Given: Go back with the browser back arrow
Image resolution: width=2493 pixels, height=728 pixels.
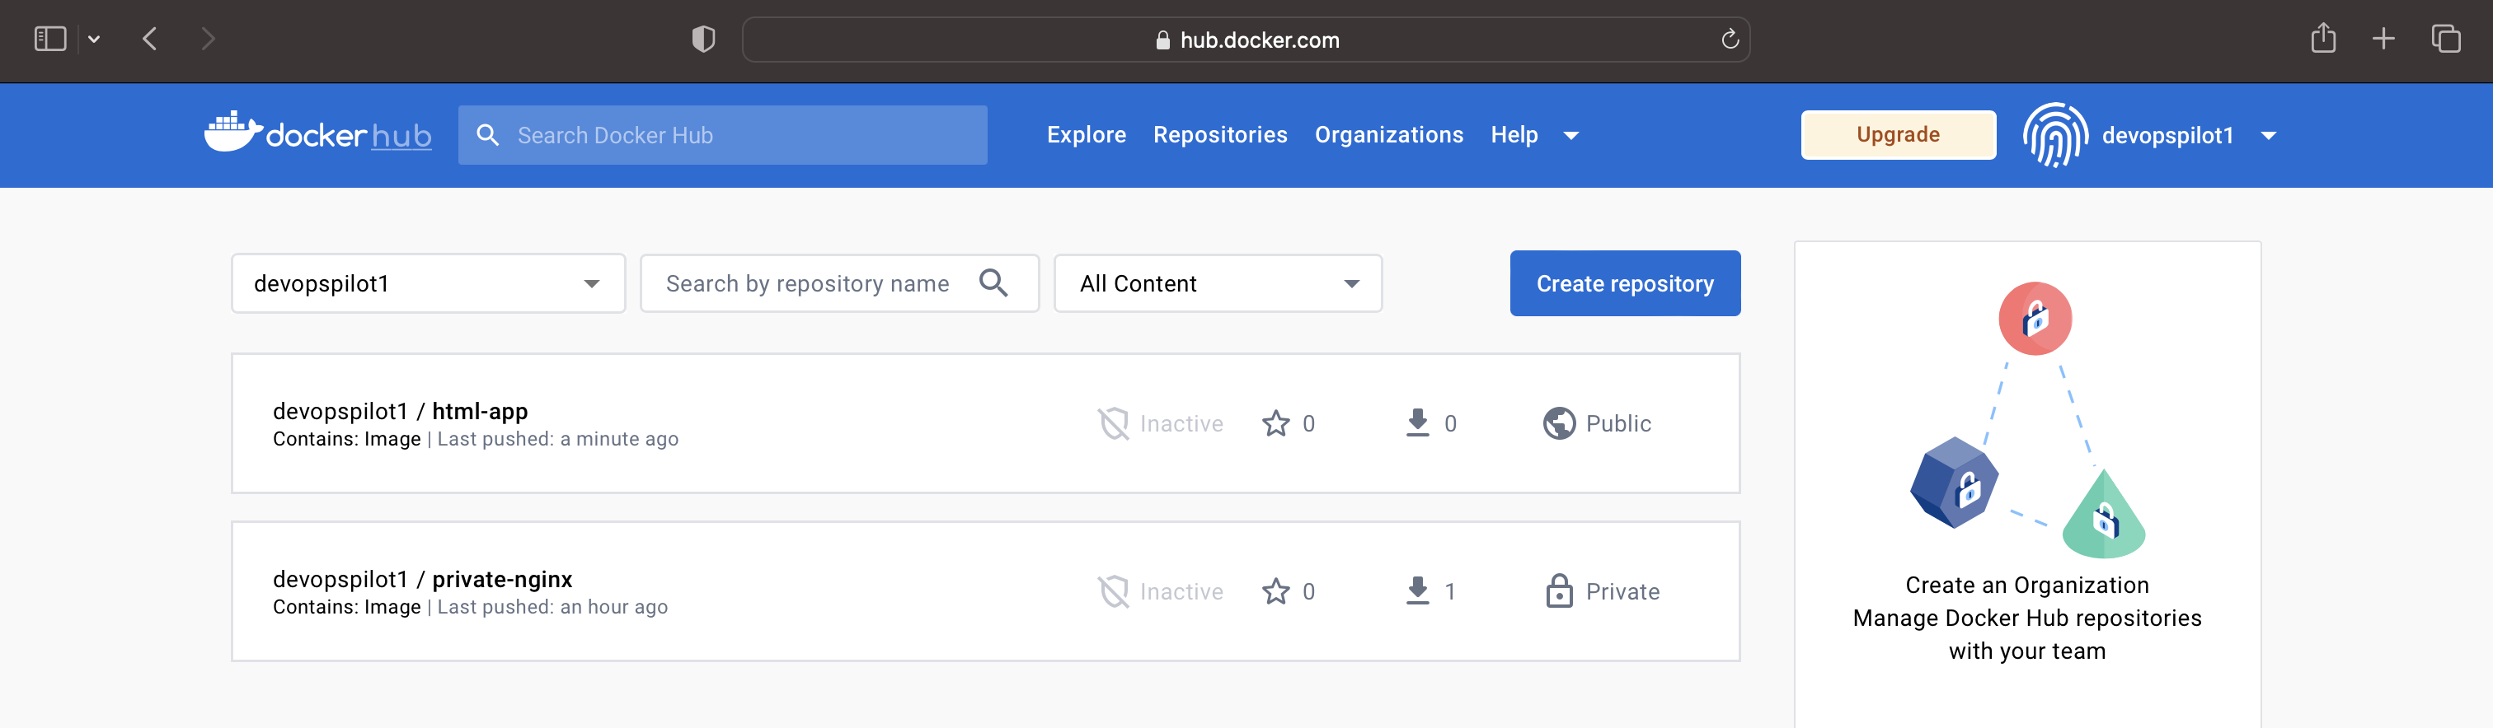Looking at the screenshot, I should coord(150,39).
